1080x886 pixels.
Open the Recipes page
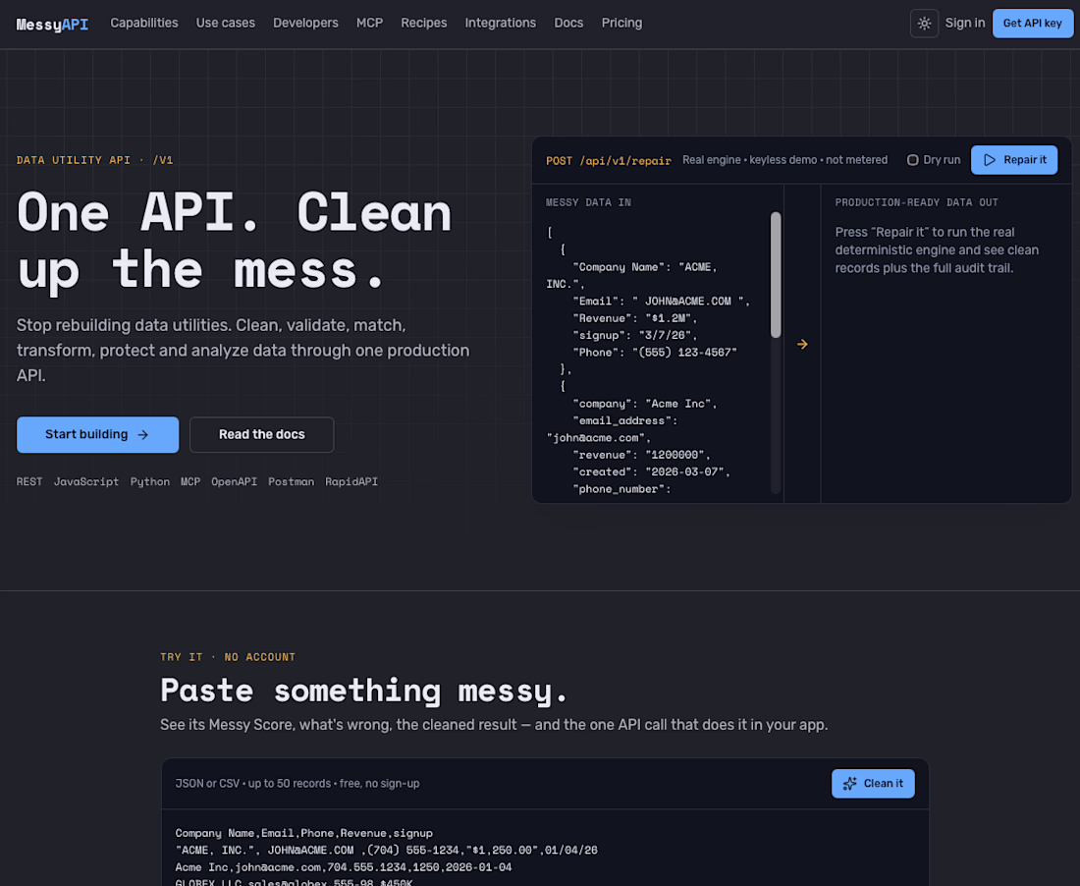(x=423, y=23)
